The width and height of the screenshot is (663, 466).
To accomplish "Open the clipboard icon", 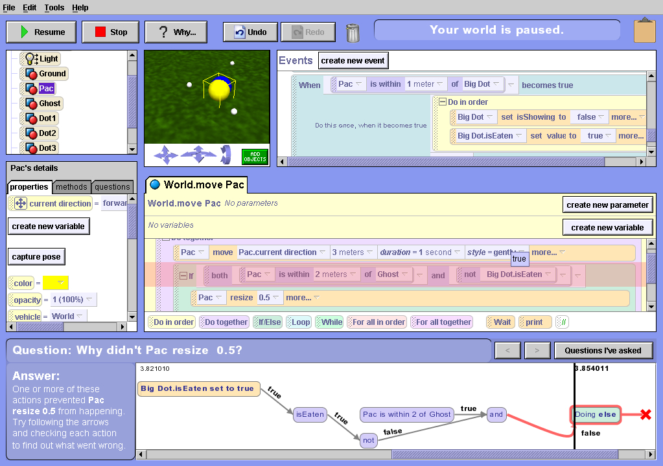I will pos(644,32).
